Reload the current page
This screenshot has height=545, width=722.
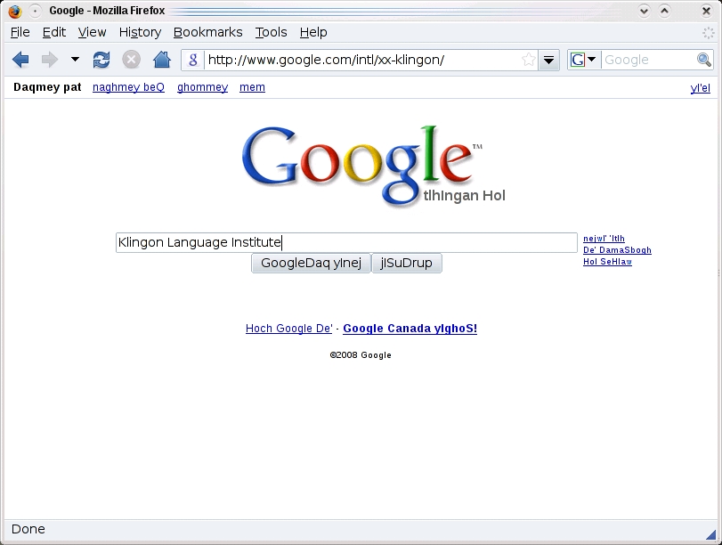[101, 60]
